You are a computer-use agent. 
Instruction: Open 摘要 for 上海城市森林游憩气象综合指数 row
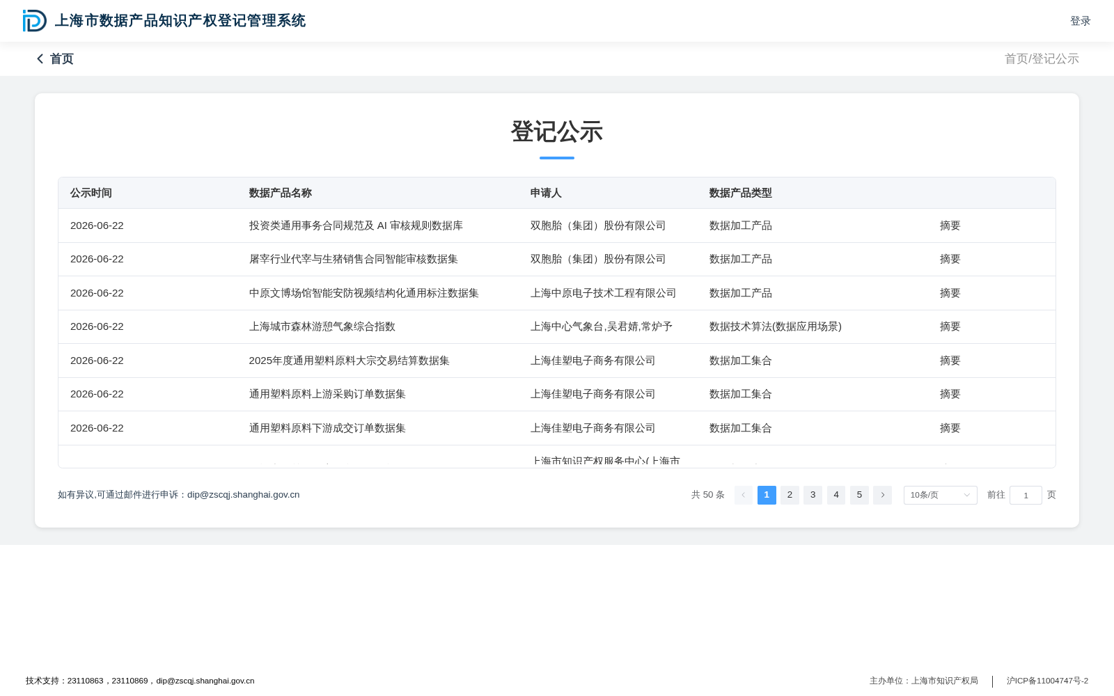click(950, 326)
